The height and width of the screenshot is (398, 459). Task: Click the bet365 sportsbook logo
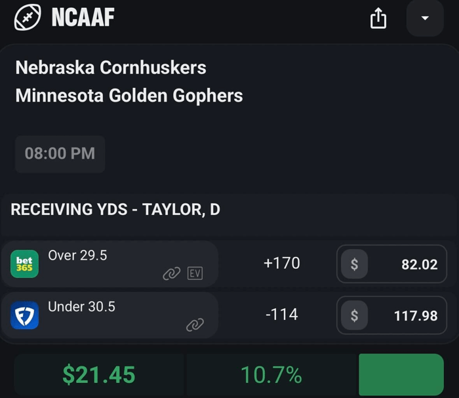click(x=25, y=264)
